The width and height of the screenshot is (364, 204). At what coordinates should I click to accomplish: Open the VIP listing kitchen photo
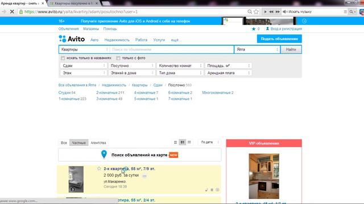click(x=264, y=176)
